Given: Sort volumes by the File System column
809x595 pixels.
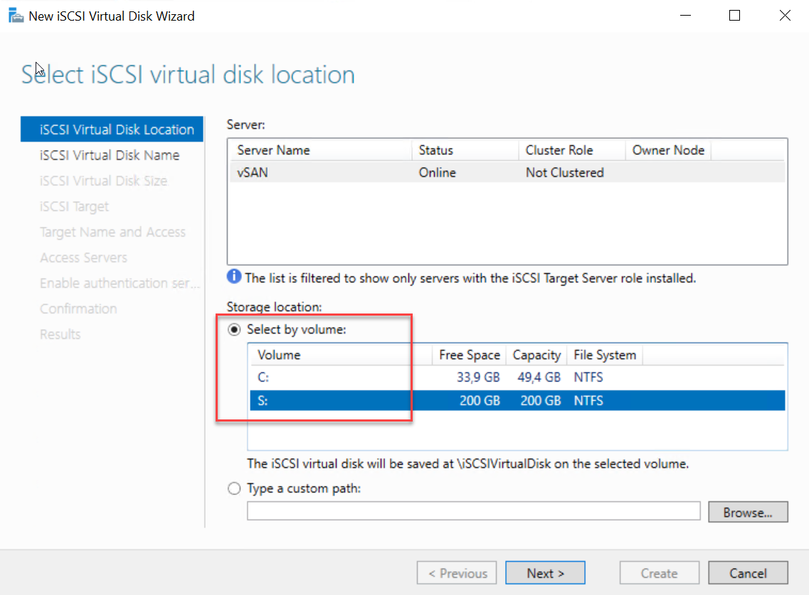Looking at the screenshot, I should pos(605,355).
